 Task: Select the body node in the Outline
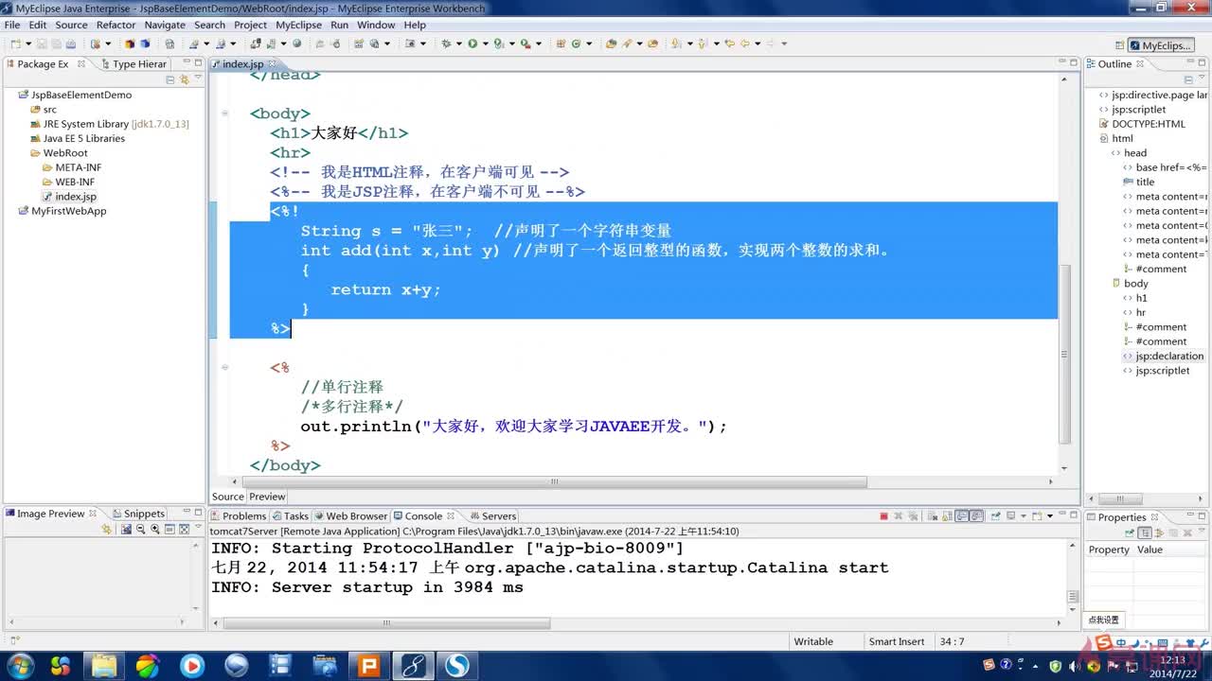click(x=1130, y=284)
